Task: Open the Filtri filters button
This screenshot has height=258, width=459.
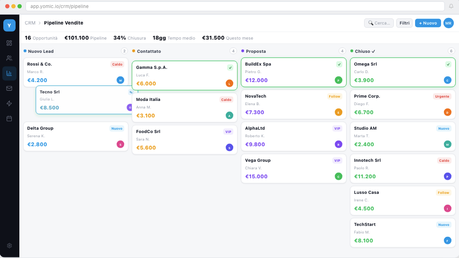Action: [x=405, y=23]
